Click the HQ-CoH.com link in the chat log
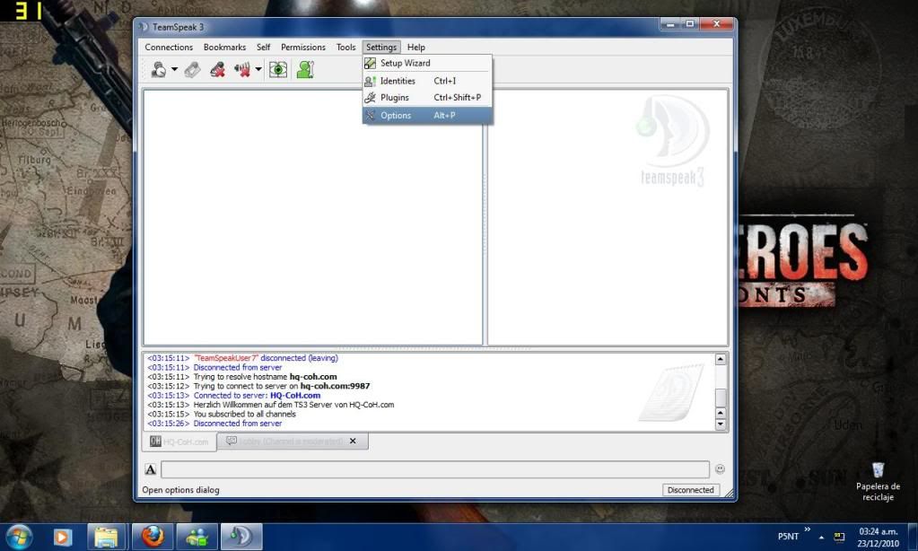The image size is (918, 551). [x=295, y=395]
